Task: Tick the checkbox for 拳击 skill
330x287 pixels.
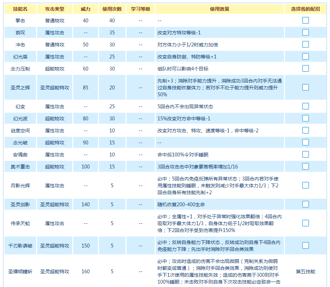Action: [x=305, y=20]
